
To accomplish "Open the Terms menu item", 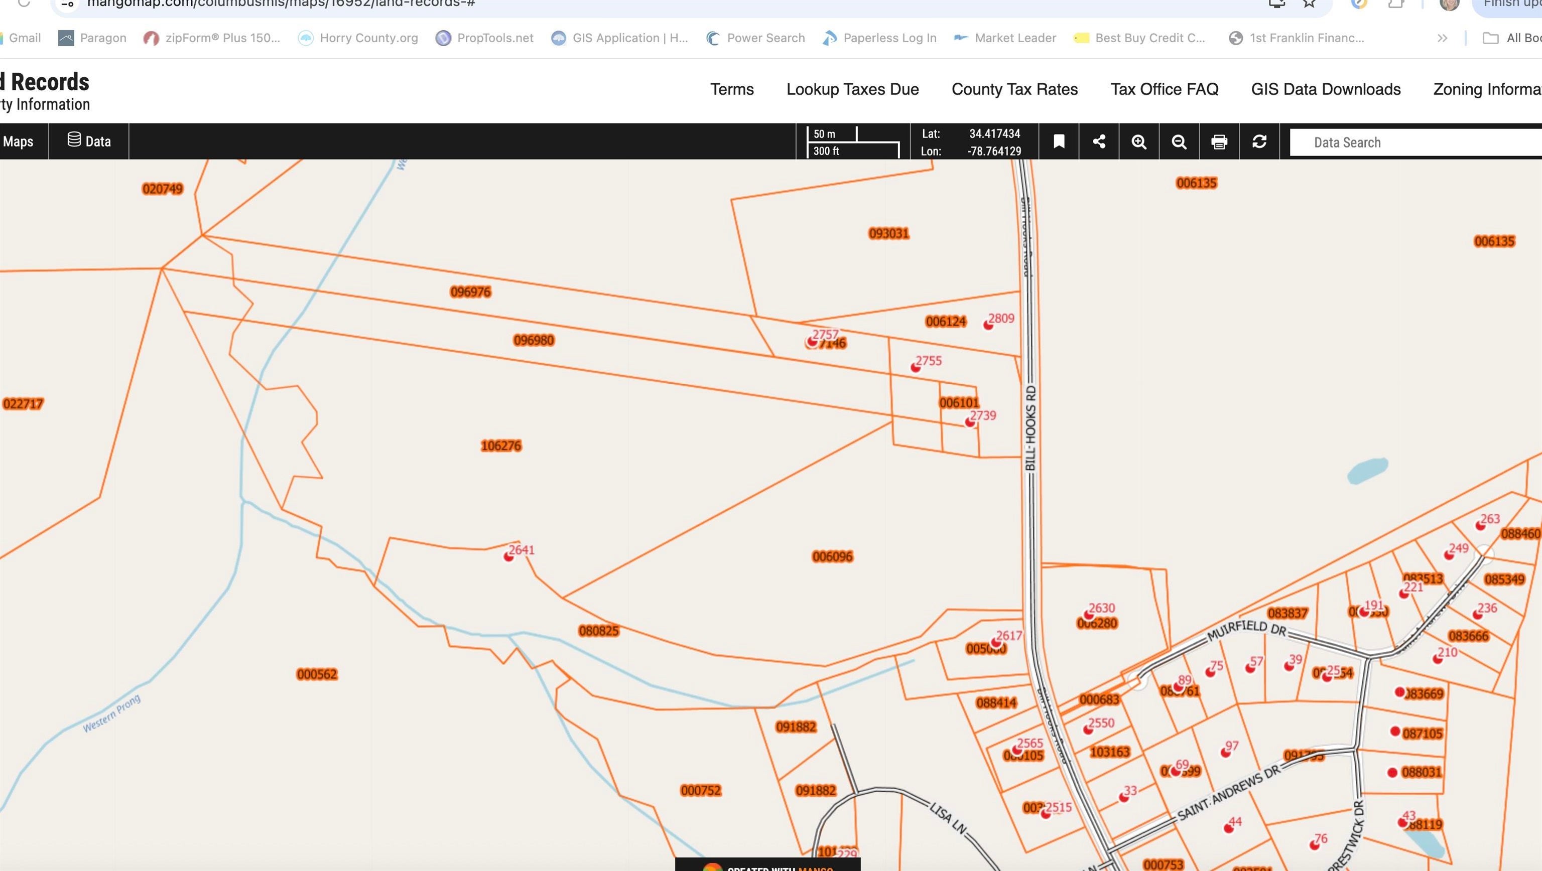I will 731,89.
